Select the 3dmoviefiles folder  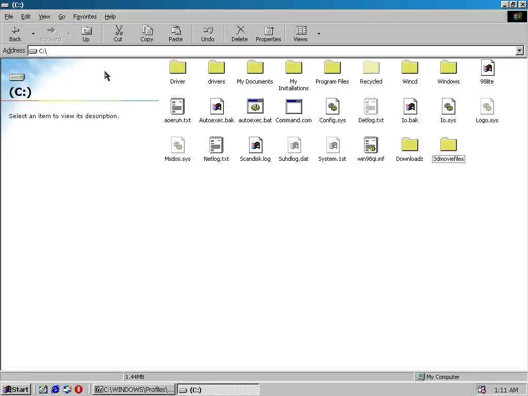[x=449, y=150]
